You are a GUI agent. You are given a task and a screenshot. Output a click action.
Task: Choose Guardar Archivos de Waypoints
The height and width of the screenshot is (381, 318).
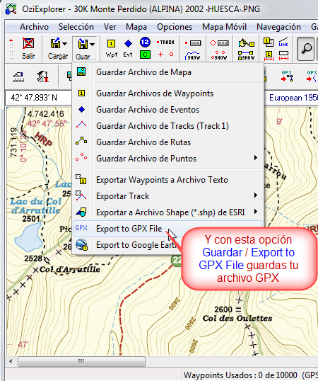(167, 93)
